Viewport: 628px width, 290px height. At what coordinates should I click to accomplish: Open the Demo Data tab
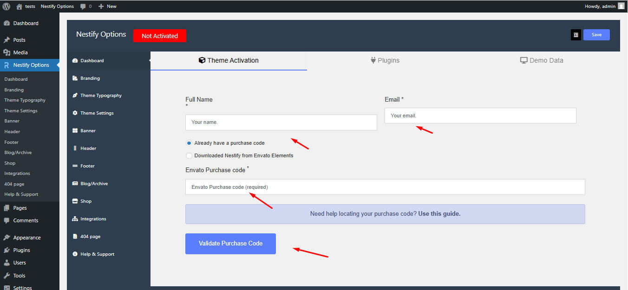pyautogui.click(x=542, y=60)
